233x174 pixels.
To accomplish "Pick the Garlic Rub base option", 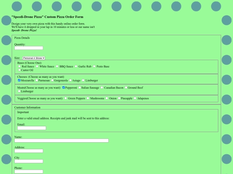I will click(x=76, y=66).
